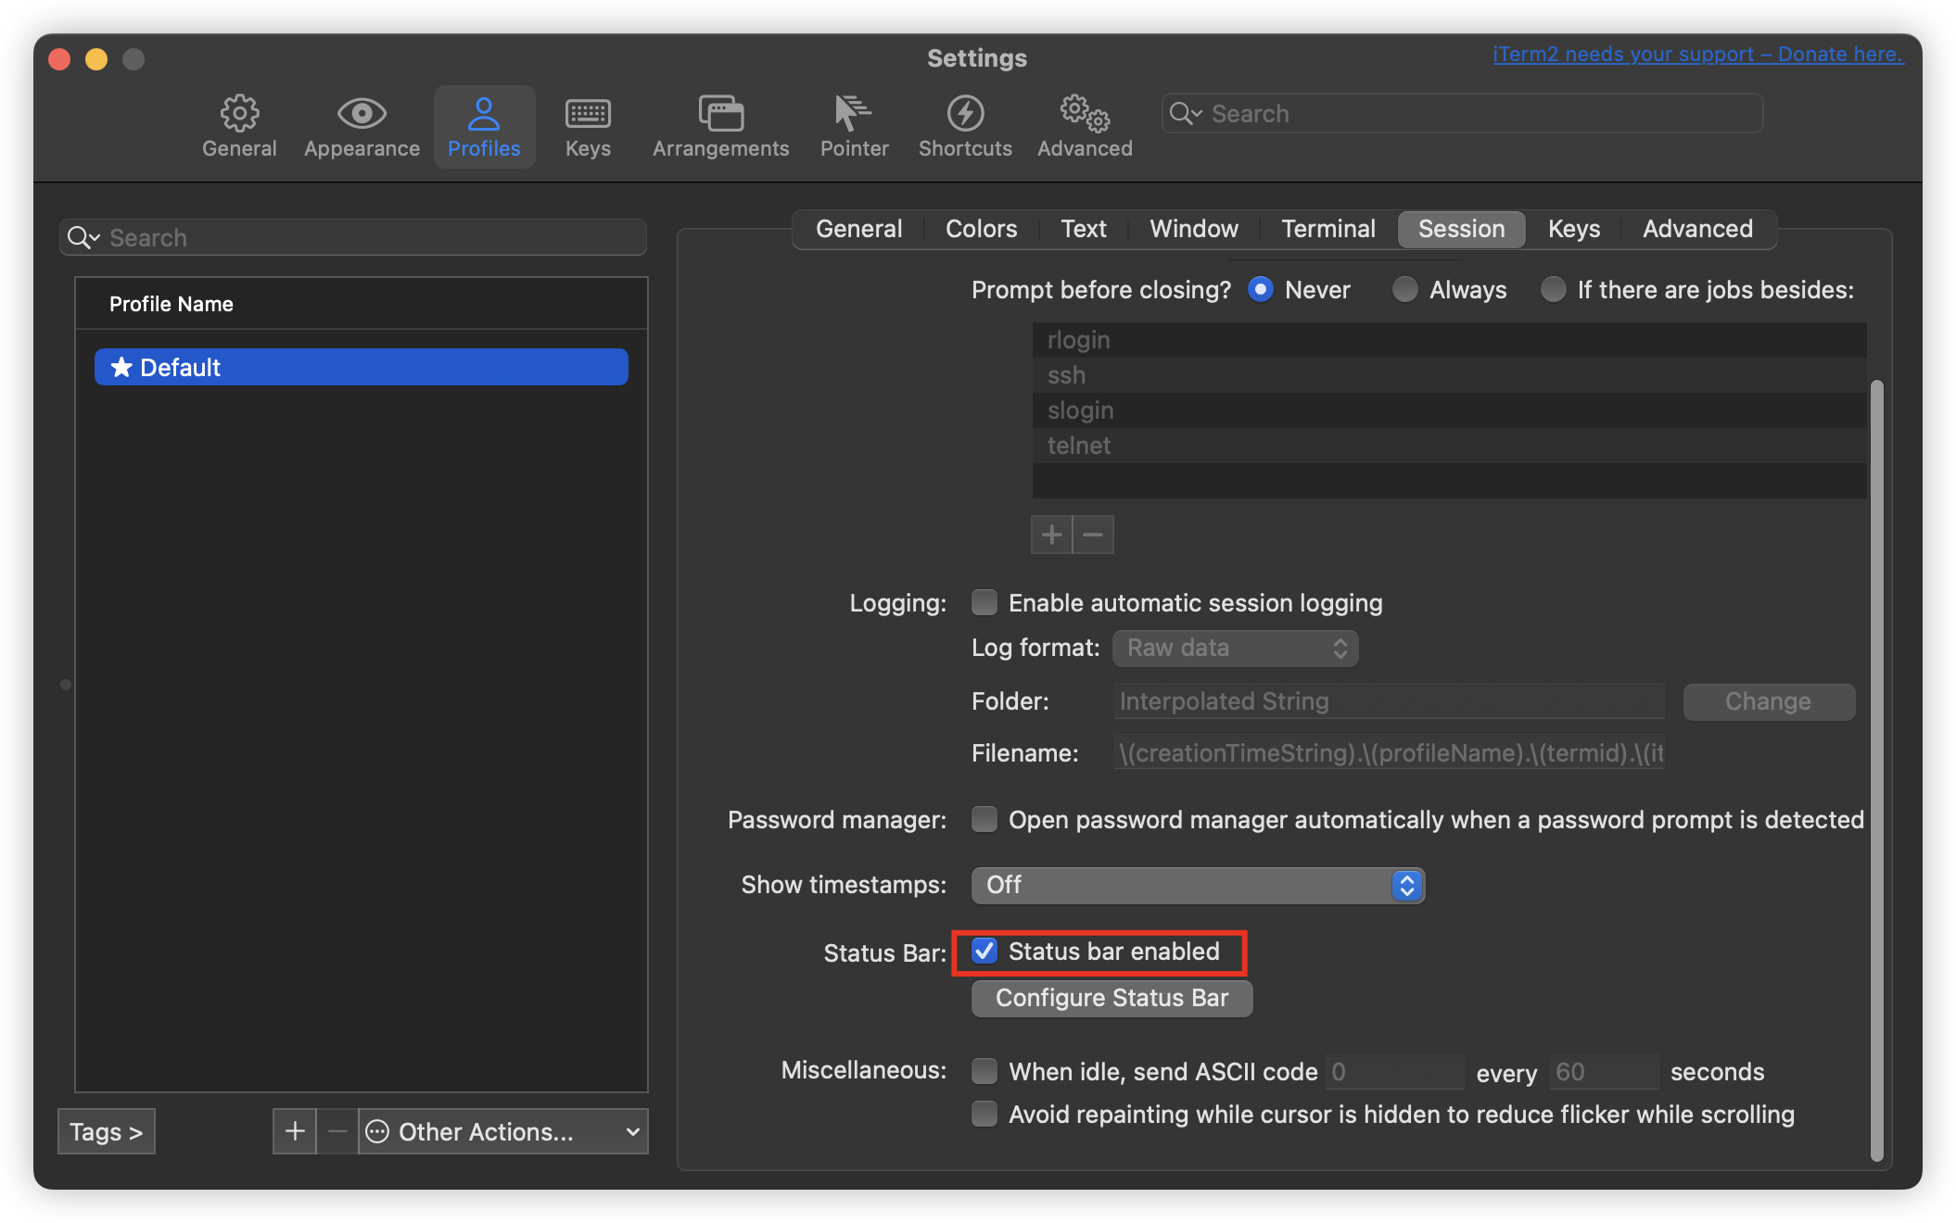Open the General settings gear icon
The width and height of the screenshot is (1956, 1223).
coord(239,114)
